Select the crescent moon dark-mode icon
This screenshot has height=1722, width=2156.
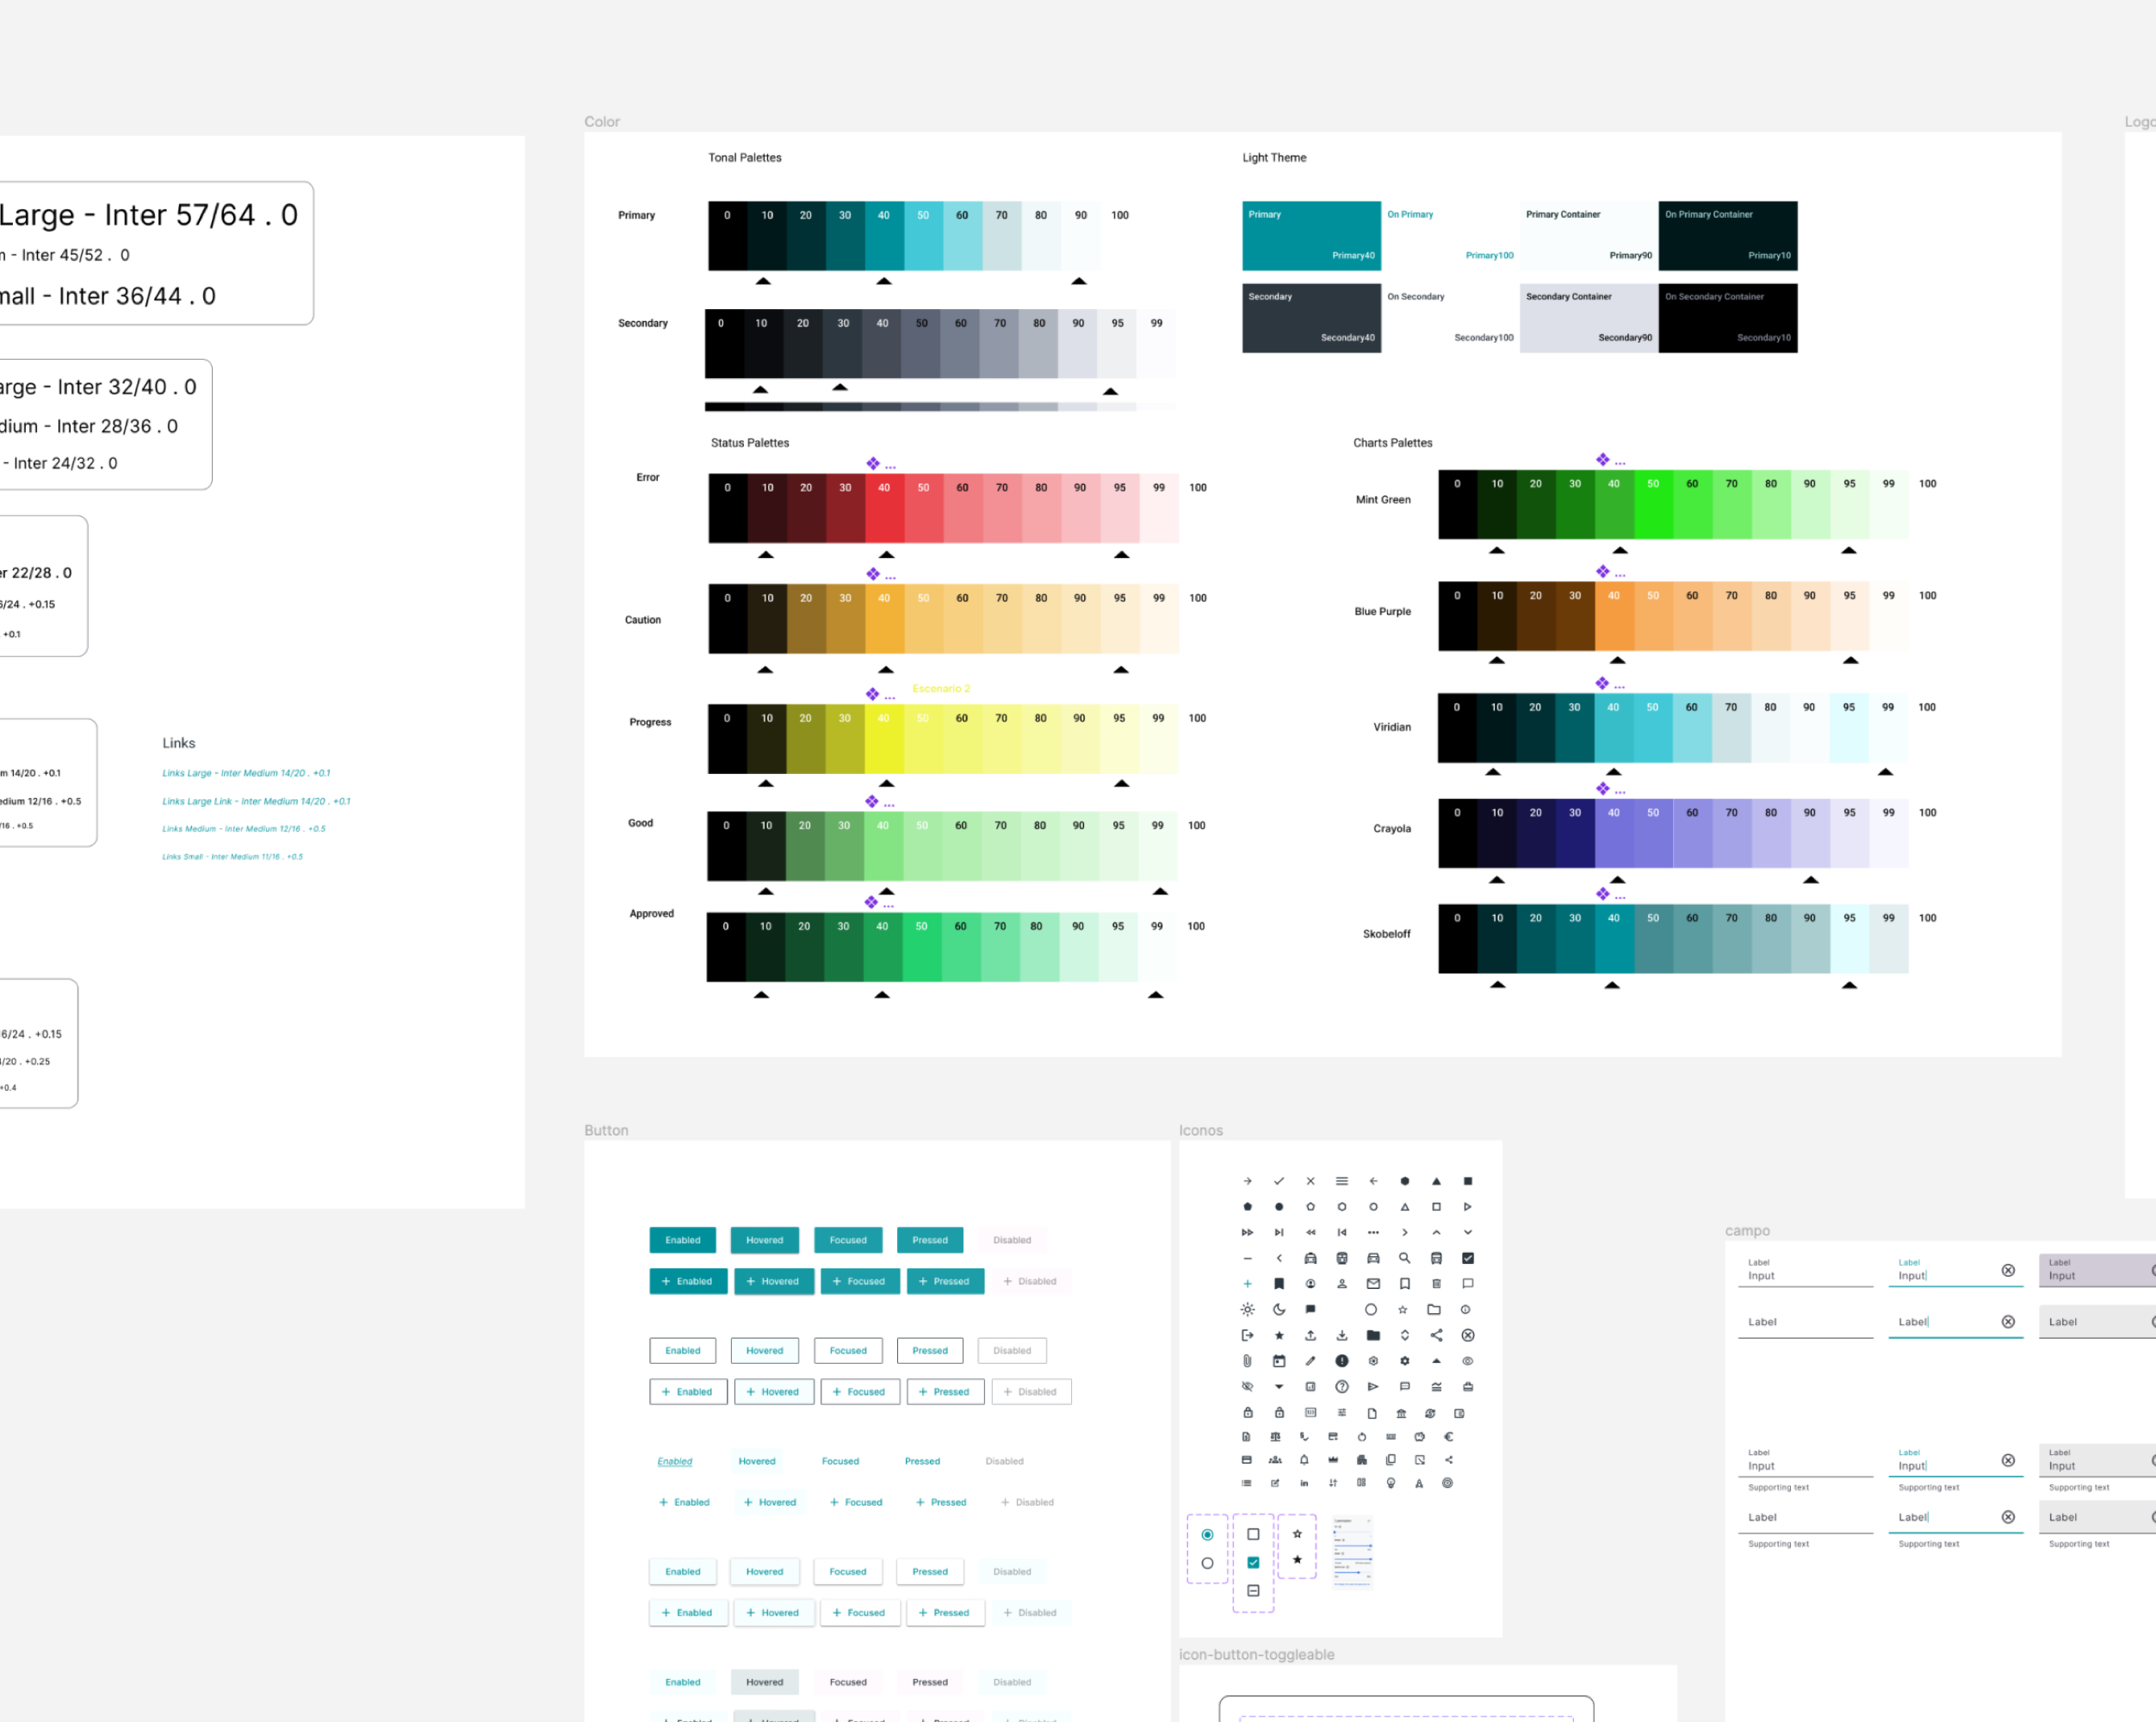[x=1280, y=1310]
